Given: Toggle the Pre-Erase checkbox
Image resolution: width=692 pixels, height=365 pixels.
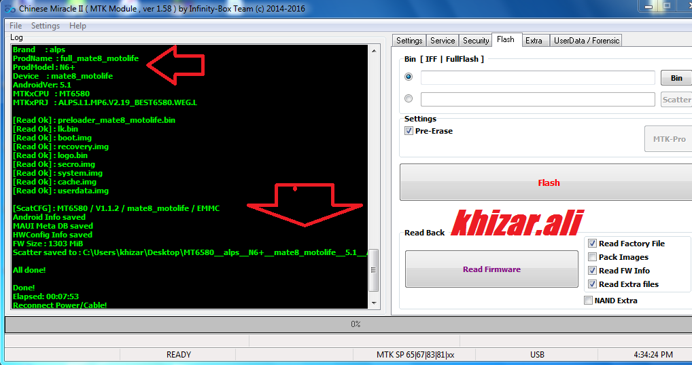Looking at the screenshot, I should [x=409, y=131].
